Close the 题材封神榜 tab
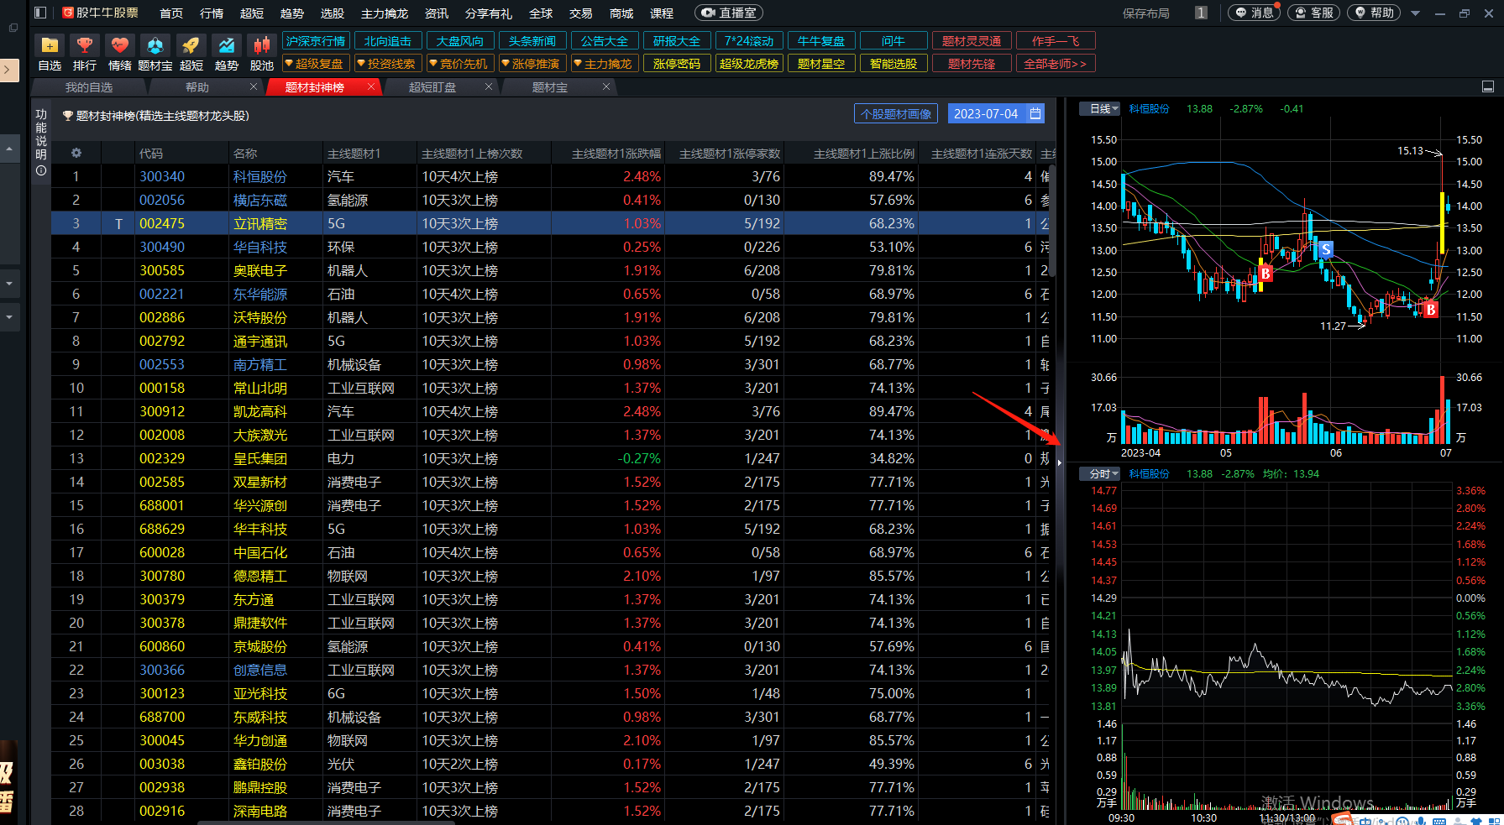1504x825 pixels. tap(371, 86)
